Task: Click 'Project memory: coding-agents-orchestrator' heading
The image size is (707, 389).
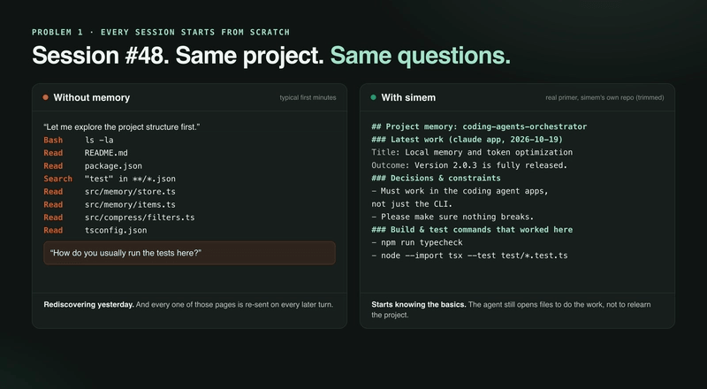Action: click(479, 126)
